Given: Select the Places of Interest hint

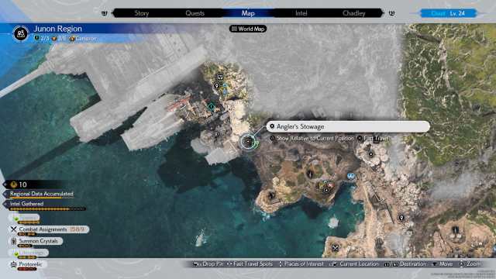Looking at the screenshot, I should (301, 263).
